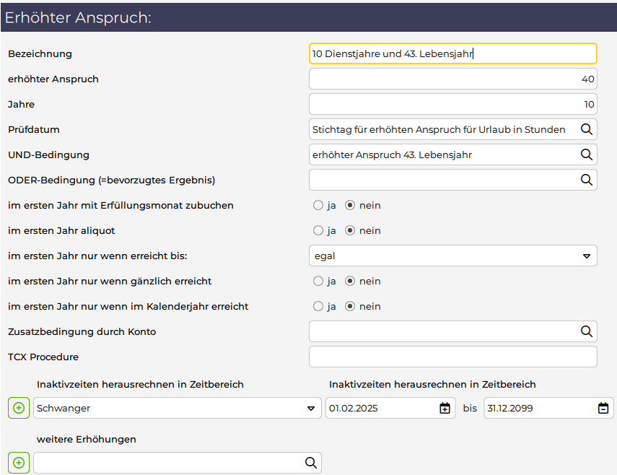Select 'ja' for Erfüllungsmonat zubuchen
The width and height of the screenshot is (617, 475).
318,205
